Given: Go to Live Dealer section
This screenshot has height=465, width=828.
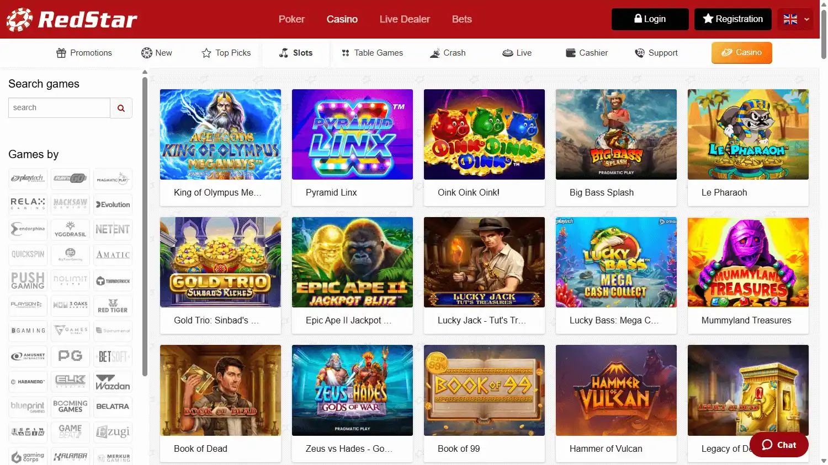Looking at the screenshot, I should point(405,19).
